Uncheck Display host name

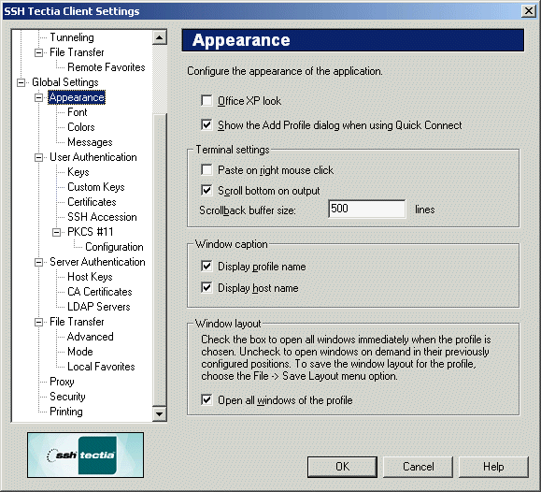206,287
